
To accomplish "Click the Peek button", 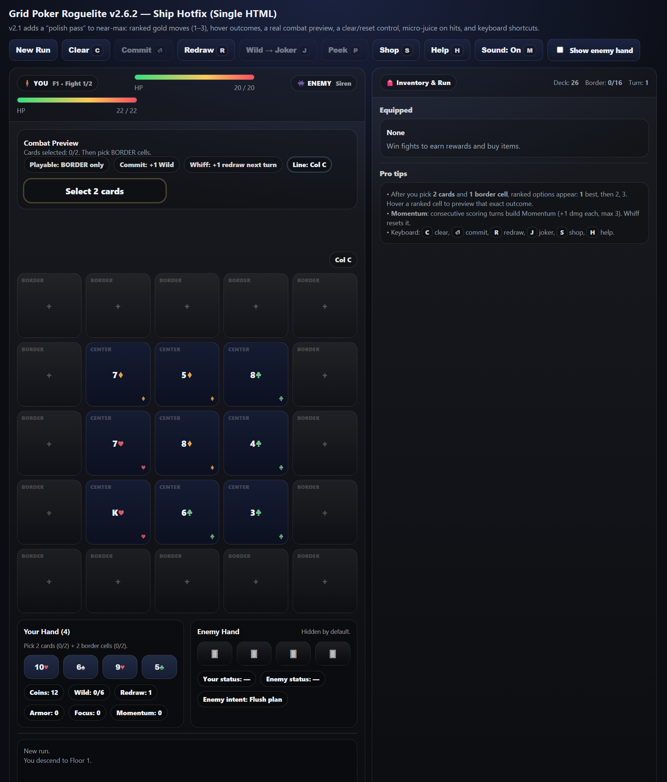I will coord(345,50).
